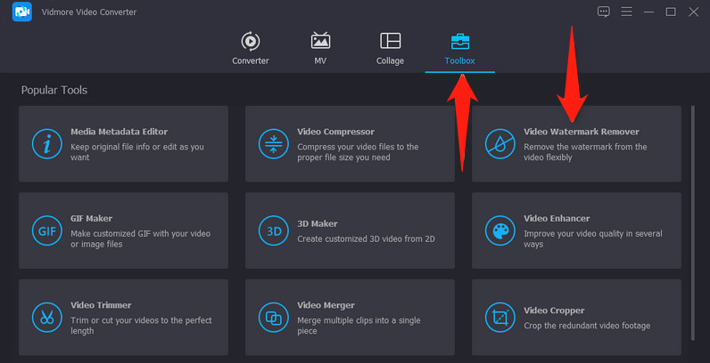710x363 pixels.
Task: Open the feedback chat bubble icon
Action: (x=603, y=12)
